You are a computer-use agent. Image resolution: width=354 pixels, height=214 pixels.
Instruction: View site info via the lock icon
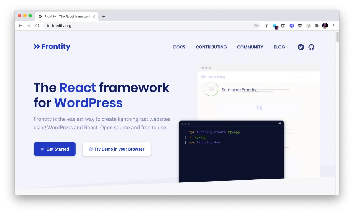pos(48,26)
